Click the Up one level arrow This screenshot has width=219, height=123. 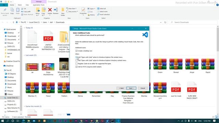13,22
